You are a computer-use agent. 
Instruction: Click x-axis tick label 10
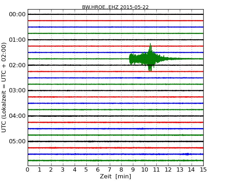click(x=145, y=170)
